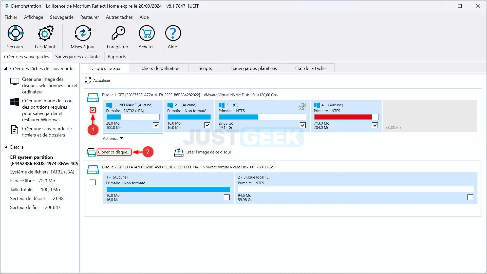Click the Windows logo icon for Windows partitions image
487x274 pixels.
click(15, 102)
